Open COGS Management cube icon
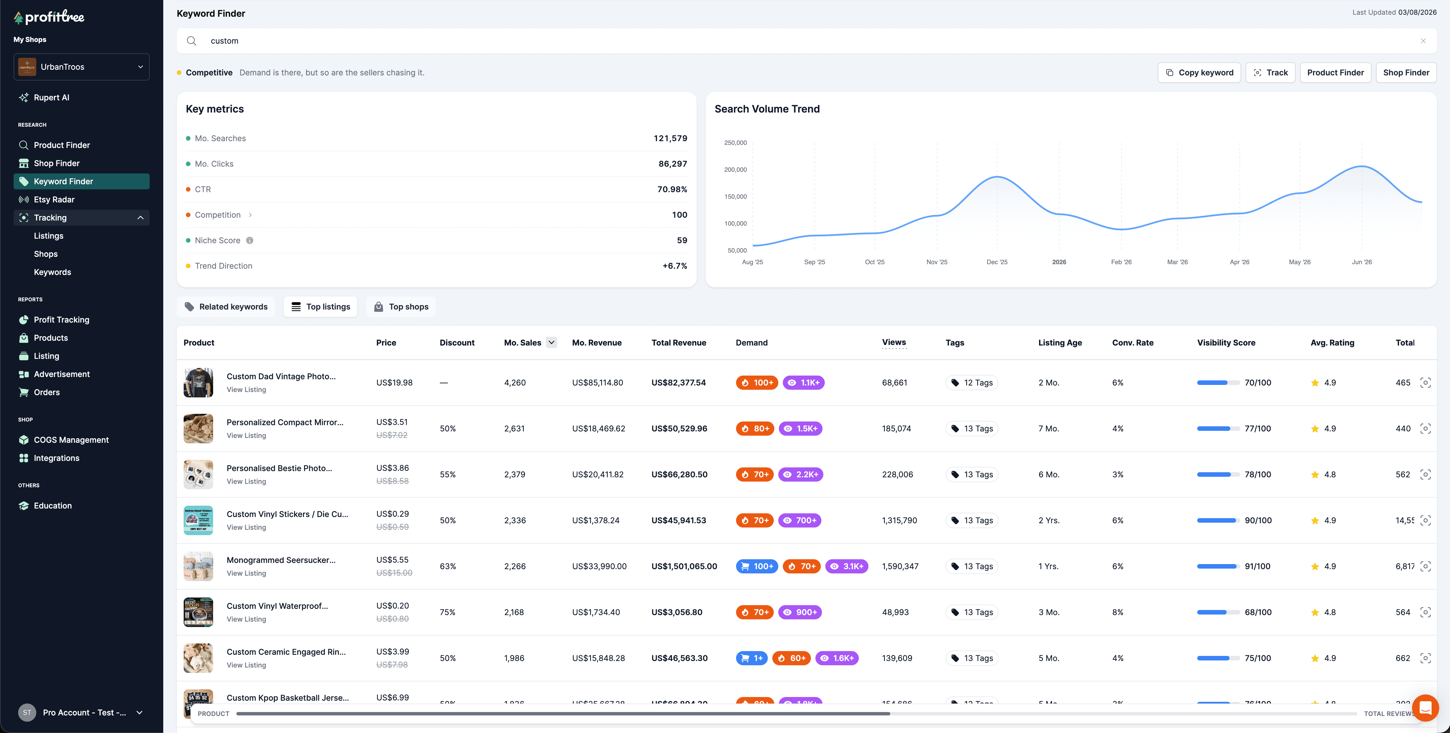This screenshot has width=1450, height=733. (x=24, y=440)
